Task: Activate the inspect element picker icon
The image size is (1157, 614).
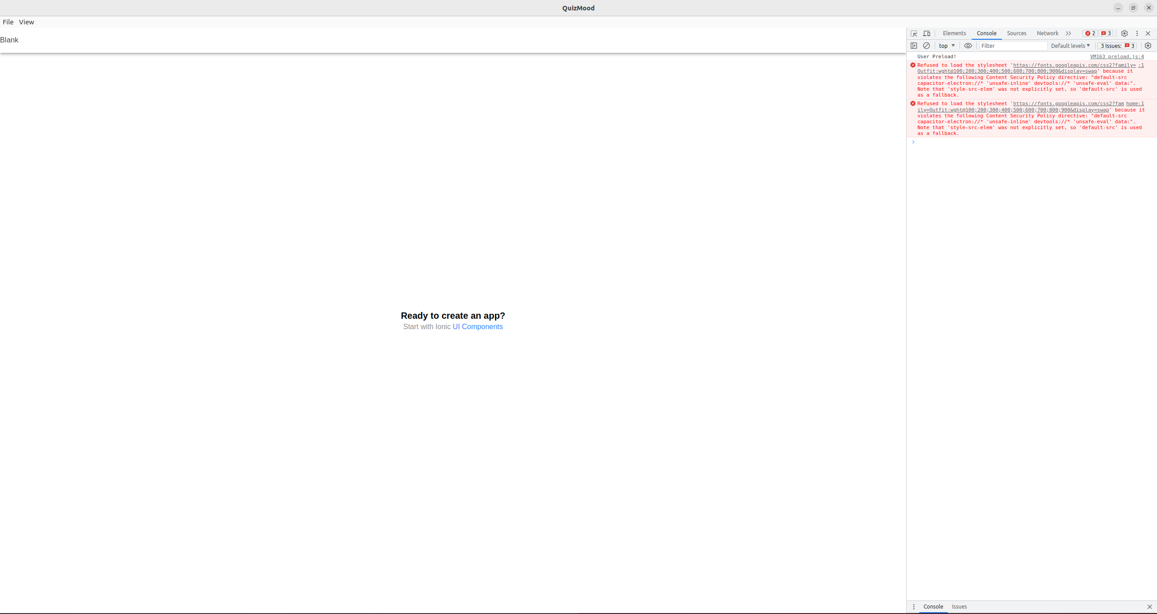Action: click(x=914, y=33)
